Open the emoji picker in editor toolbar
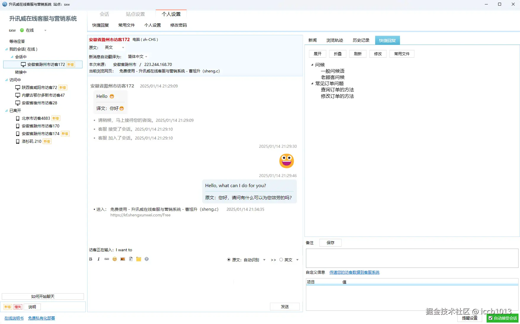The width and height of the screenshot is (520, 324). [x=115, y=259]
